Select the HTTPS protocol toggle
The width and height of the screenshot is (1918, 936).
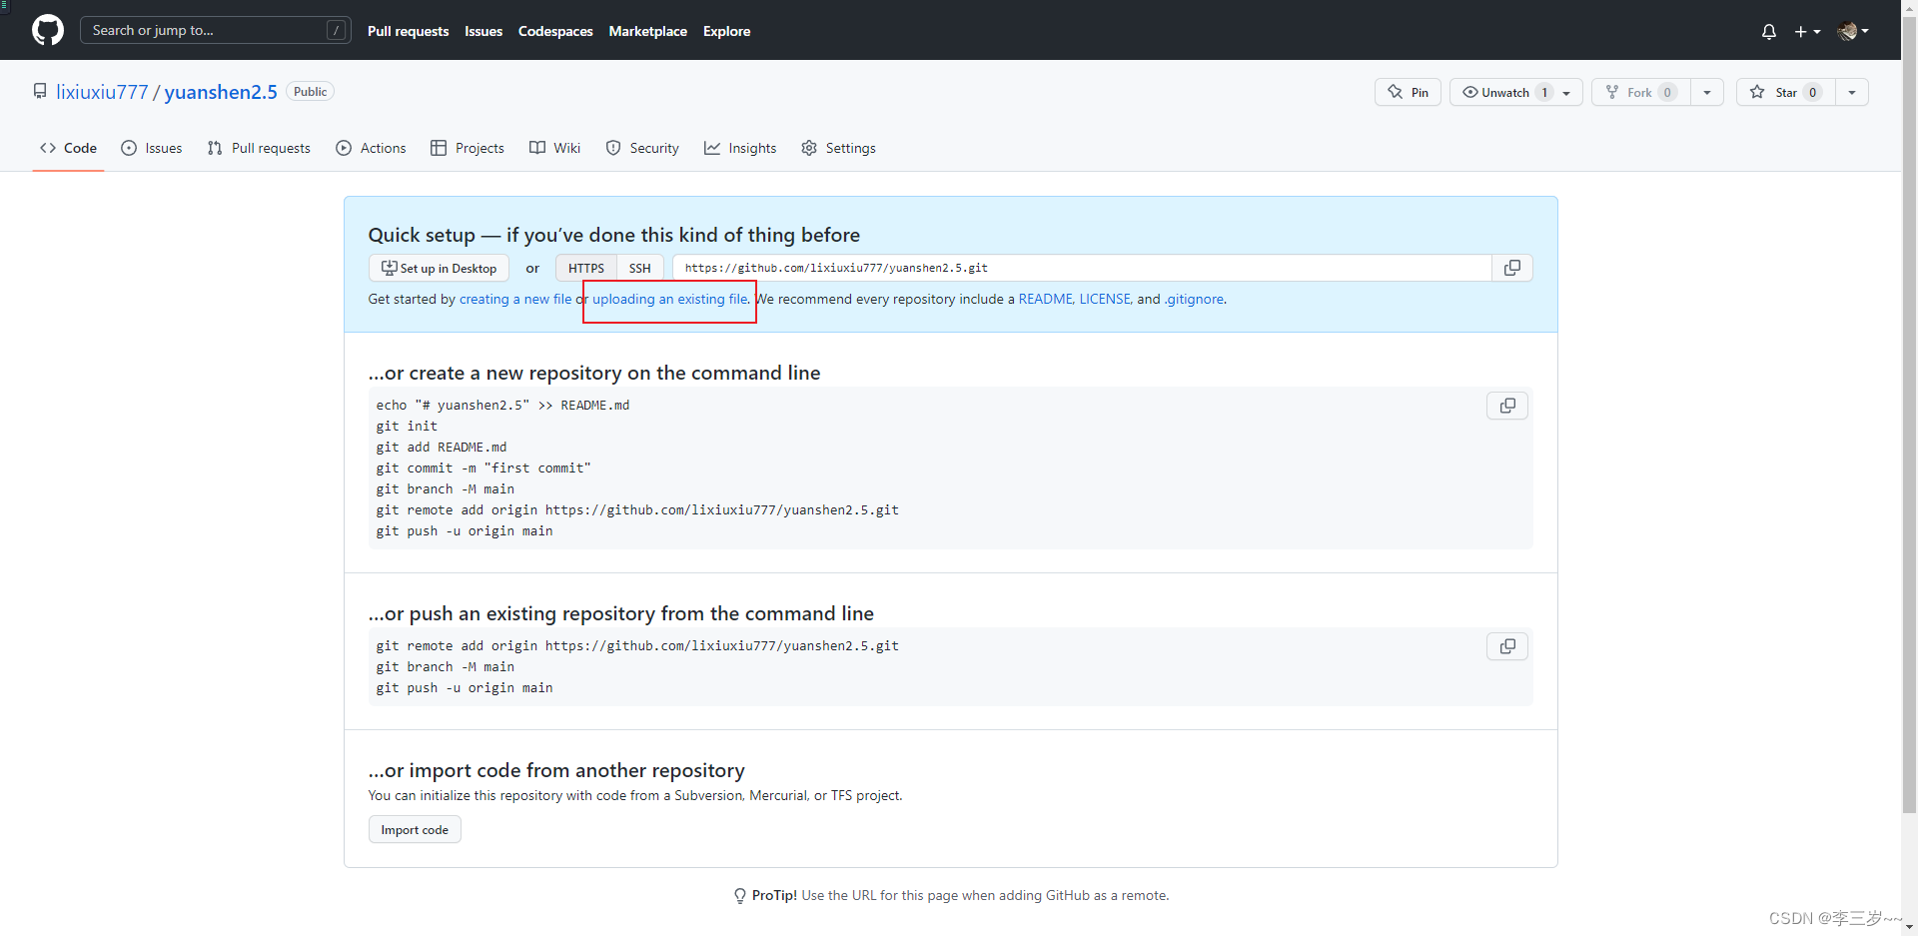pyautogui.click(x=586, y=268)
